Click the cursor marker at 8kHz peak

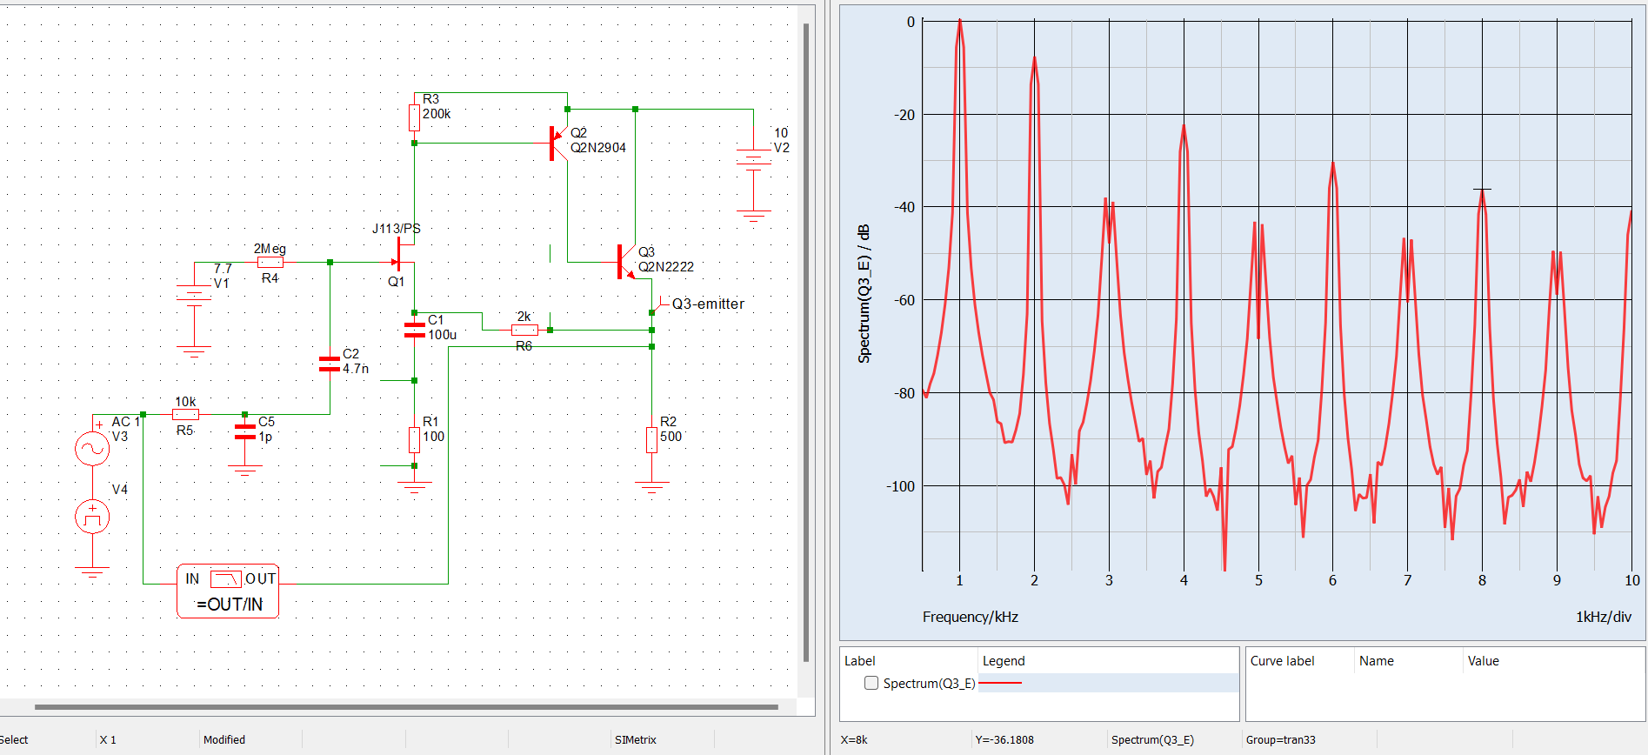click(1482, 189)
